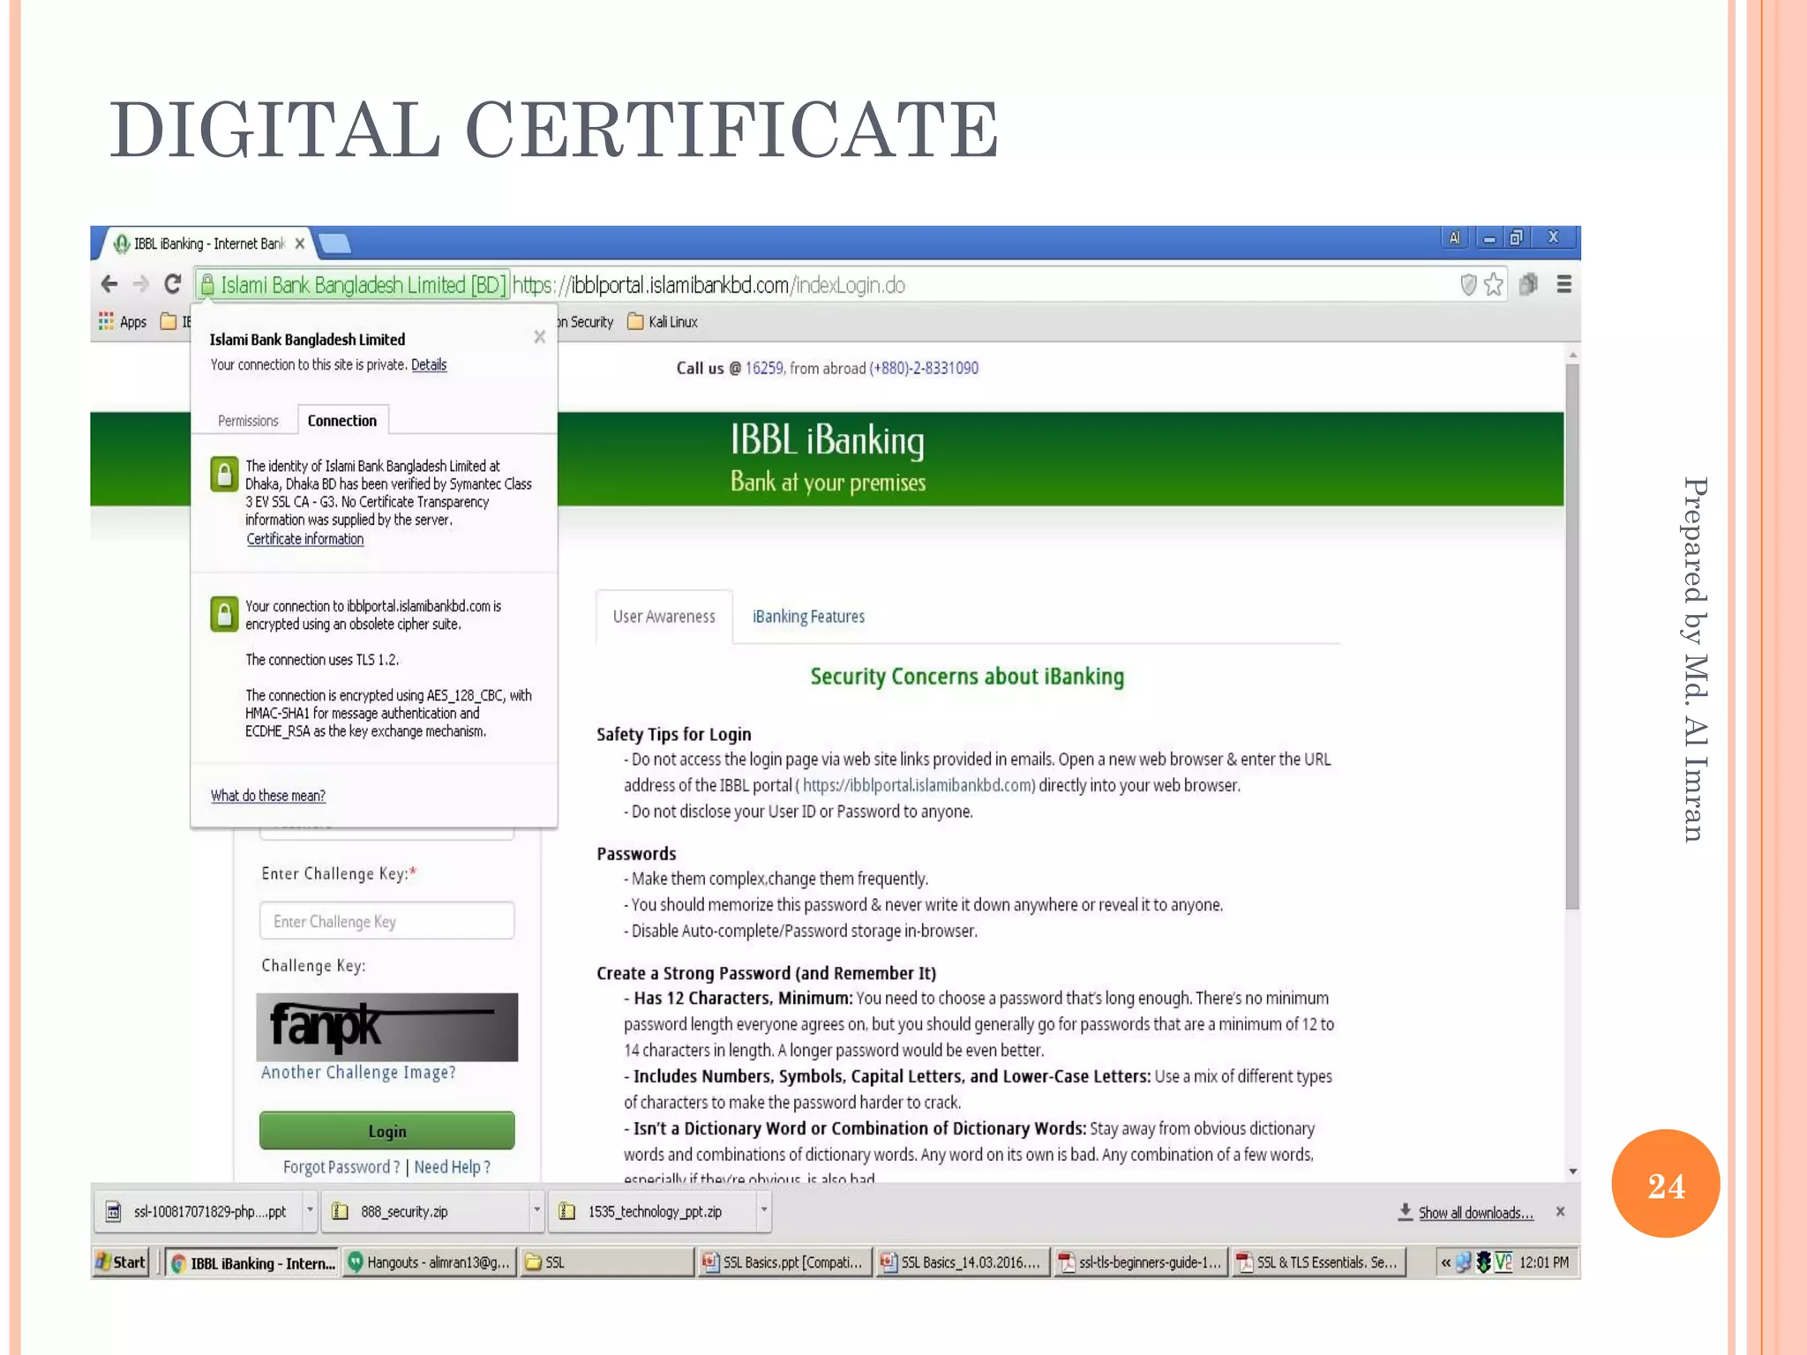Click the ibblportal.islamibankbd.com link in tips
The width and height of the screenshot is (1807, 1355).
[918, 785]
